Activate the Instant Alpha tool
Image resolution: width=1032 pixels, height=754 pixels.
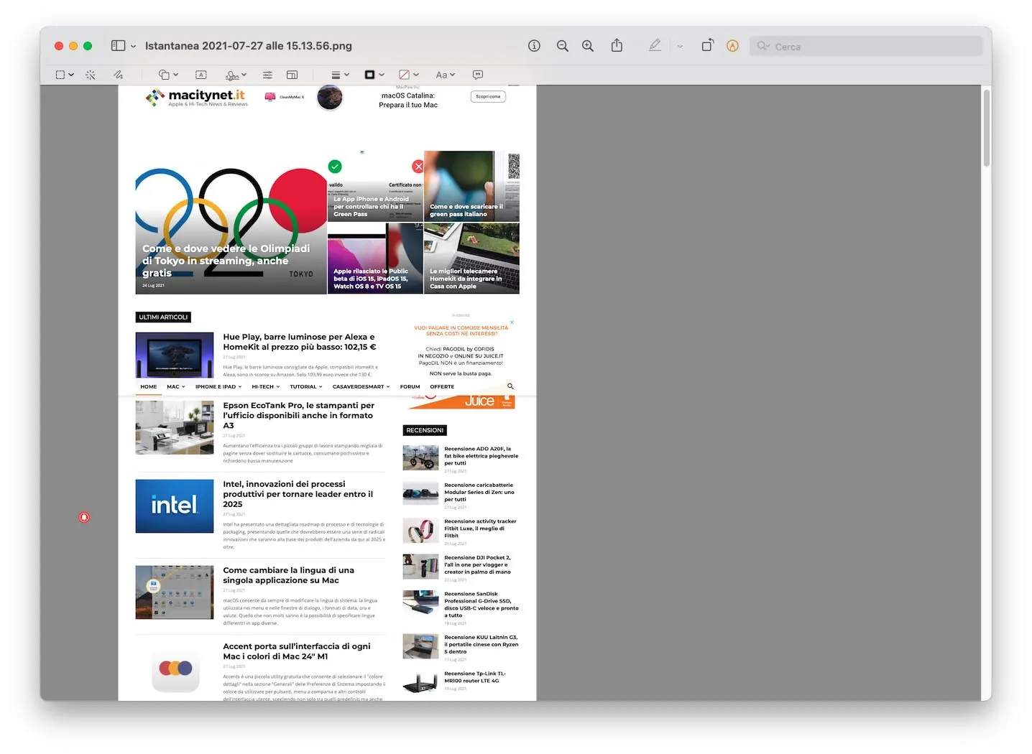pyautogui.click(x=91, y=74)
